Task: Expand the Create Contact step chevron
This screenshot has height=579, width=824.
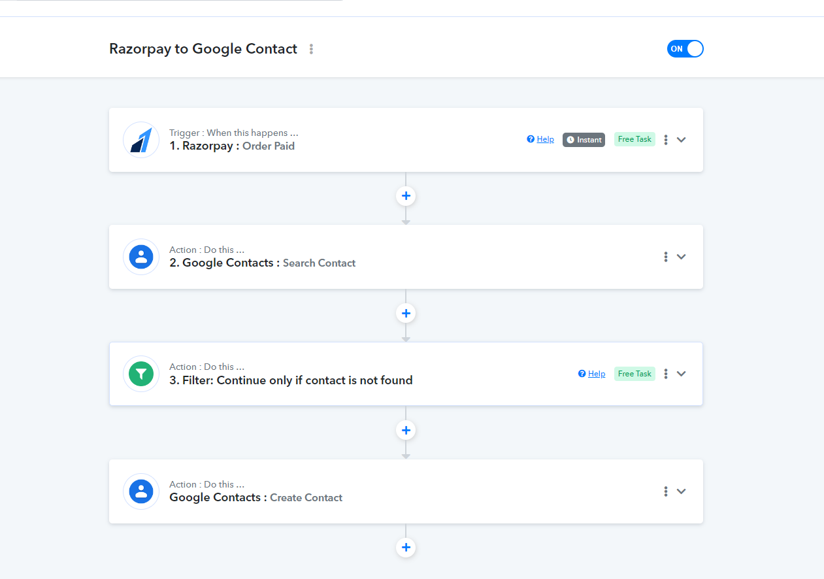Action: pyautogui.click(x=681, y=491)
